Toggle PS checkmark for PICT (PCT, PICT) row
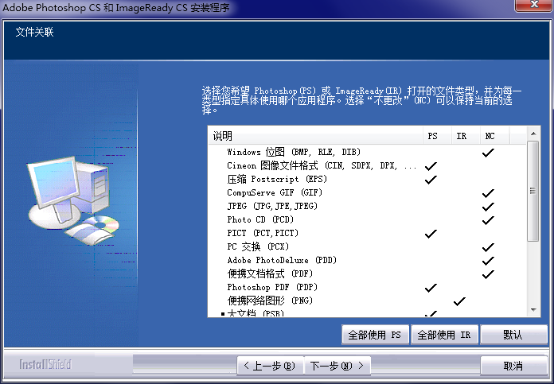The image size is (554, 384). click(431, 234)
